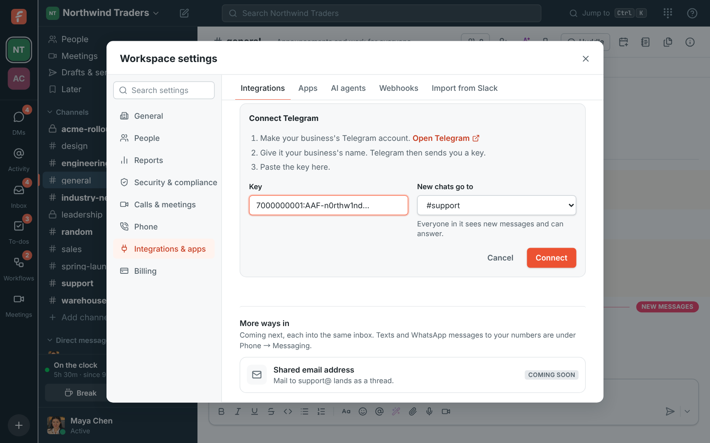Click the italic formatting icon
Image resolution: width=710 pixels, height=443 pixels.
click(238, 412)
